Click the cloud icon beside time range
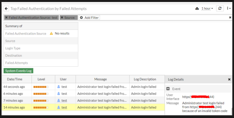234x118 pixels. 197,9
